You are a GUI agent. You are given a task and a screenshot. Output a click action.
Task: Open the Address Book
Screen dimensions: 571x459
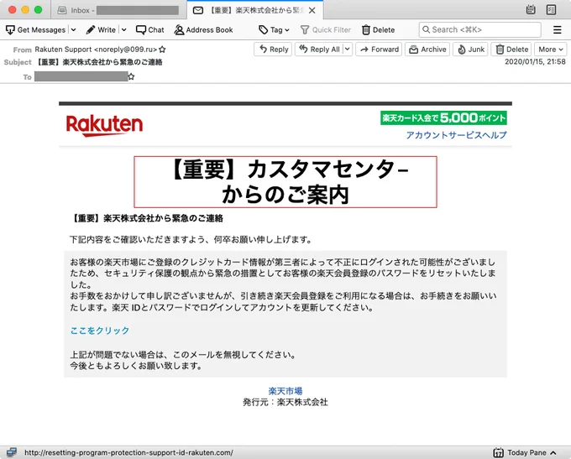point(203,30)
